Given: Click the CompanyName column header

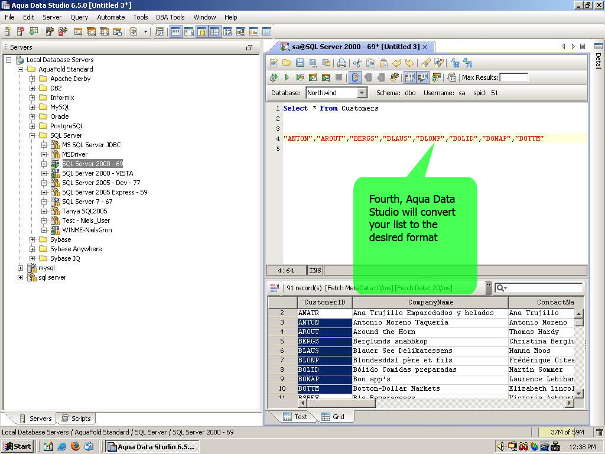Looking at the screenshot, I should (x=430, y=302).
